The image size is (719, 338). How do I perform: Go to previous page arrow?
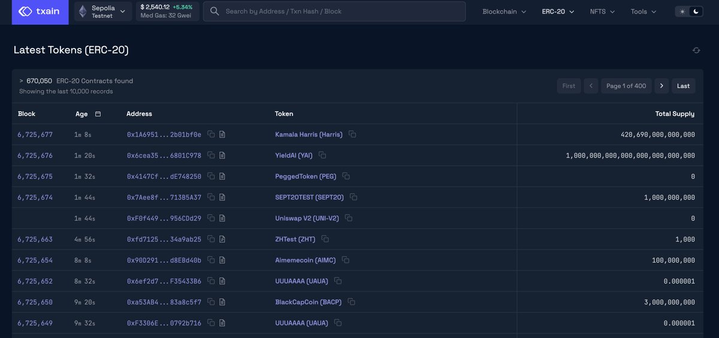tap(591, 86)
